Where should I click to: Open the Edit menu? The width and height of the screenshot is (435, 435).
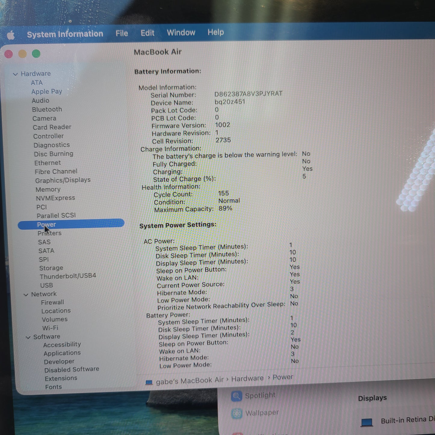[148, 33]
